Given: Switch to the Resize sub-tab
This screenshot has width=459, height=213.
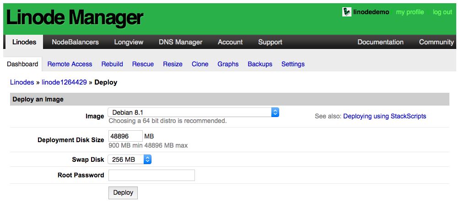Looking at the screenshot, I should pyautogui.click(x=173, y=64).
